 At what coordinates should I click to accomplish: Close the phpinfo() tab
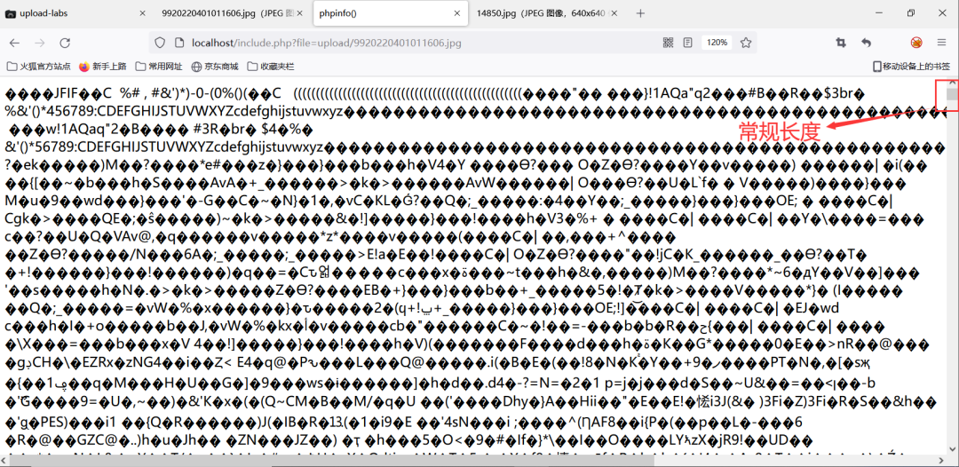click(x=457, y=13)
